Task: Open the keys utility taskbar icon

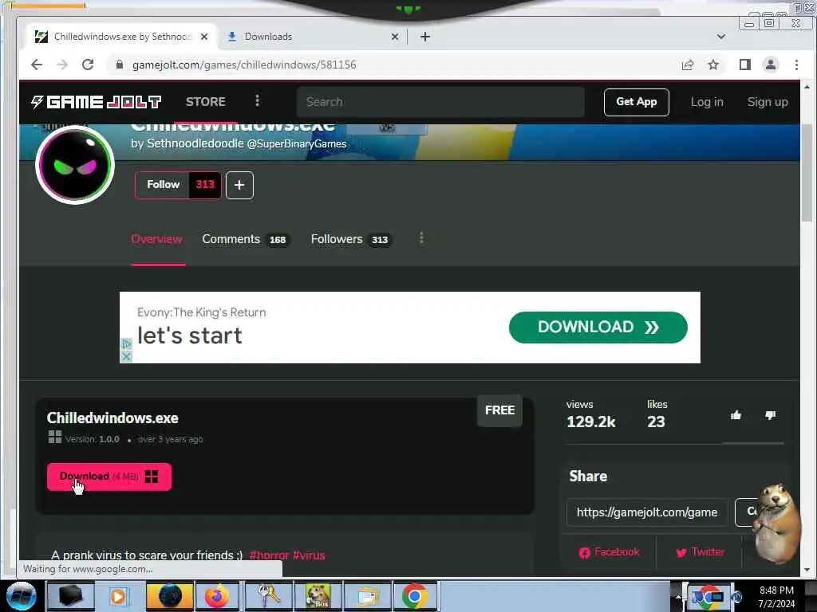Action: (x=269, y=596)
